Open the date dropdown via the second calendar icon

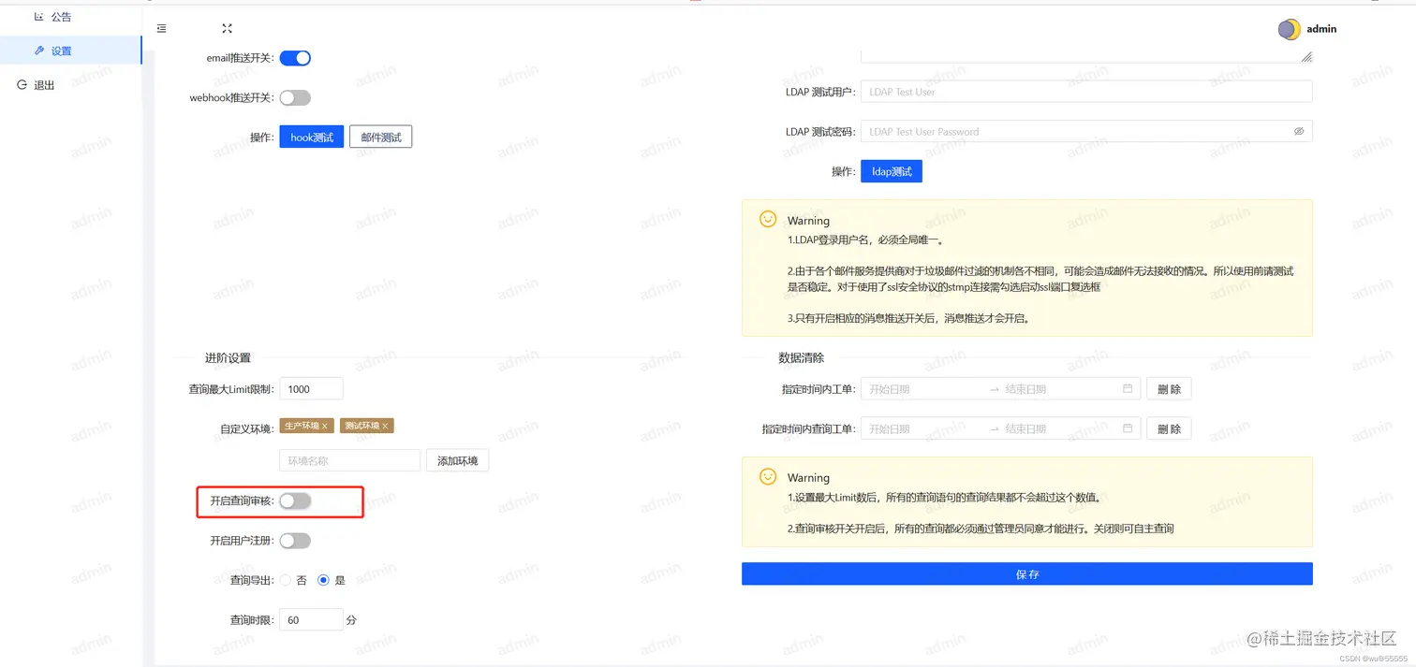[x=1128, y=428]
